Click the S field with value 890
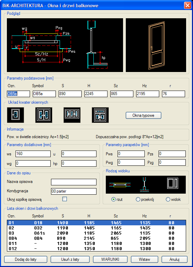The height and width of the screenshot is (267, 193). coord(70,94)
